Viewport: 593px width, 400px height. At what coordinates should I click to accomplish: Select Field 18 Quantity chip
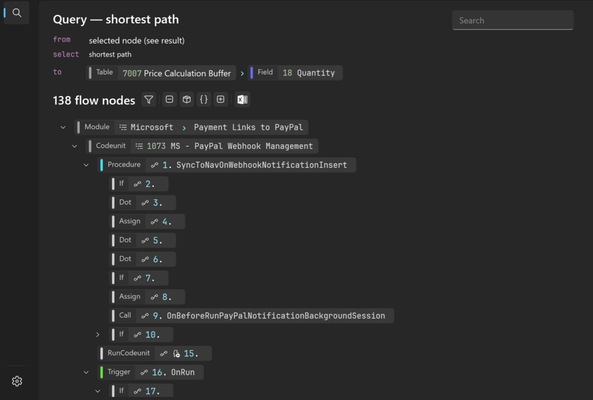[x=295, y=73]
